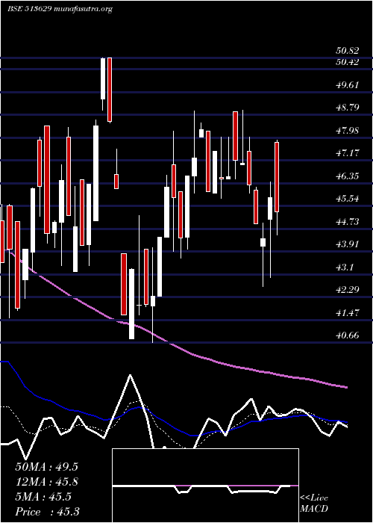Click the 47.17 price axis label
The width and height of the screenshot is (373, 523).
[x=348, y=153]
